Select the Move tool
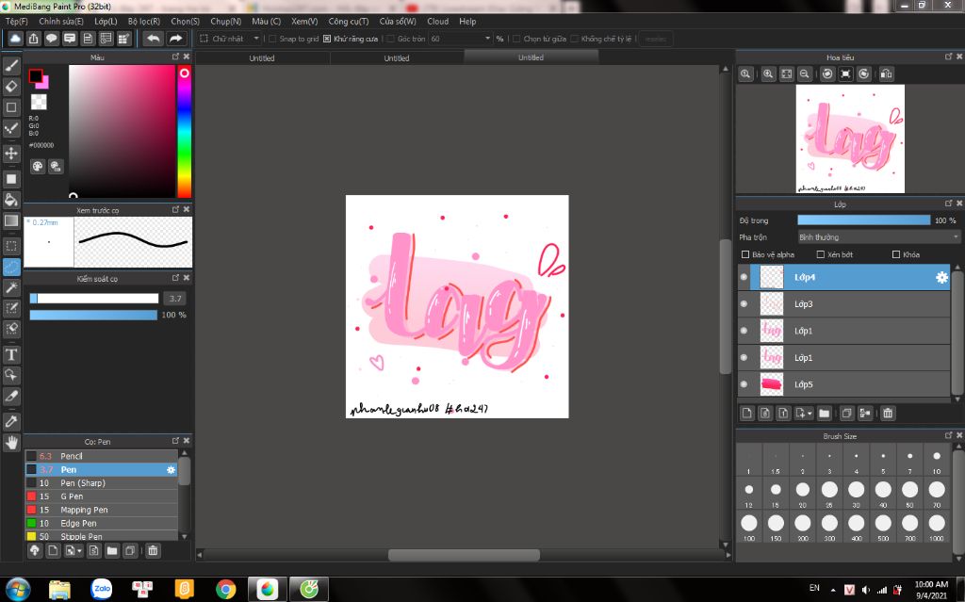965x602 pixels. (11, 154)
